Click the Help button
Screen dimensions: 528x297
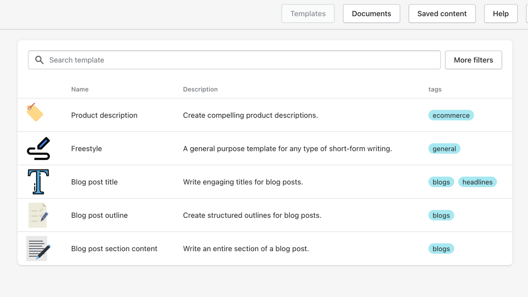pyautogui.click(x=500, y=13)
